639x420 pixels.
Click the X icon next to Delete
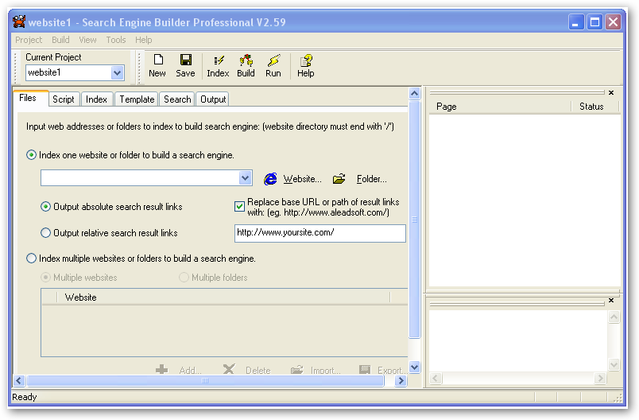[x=229, y=369]
